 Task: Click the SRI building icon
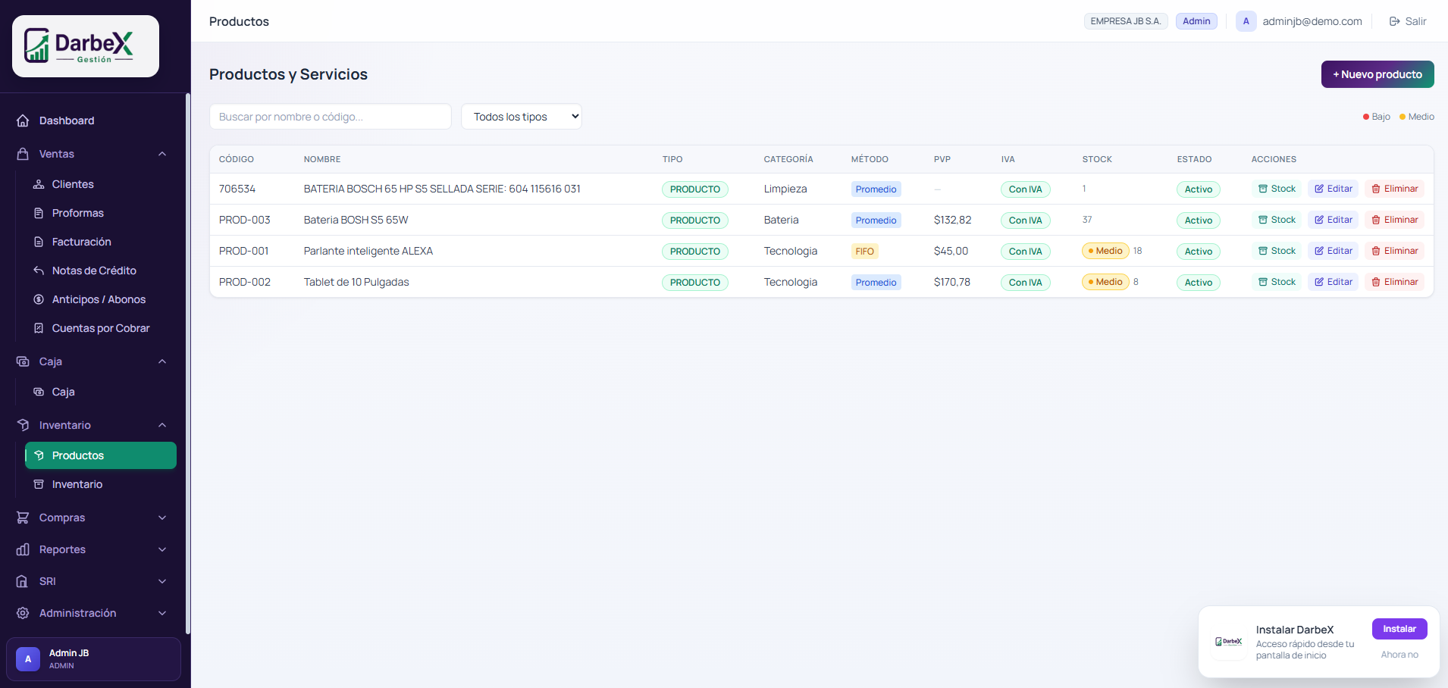(x=23, y=581)
